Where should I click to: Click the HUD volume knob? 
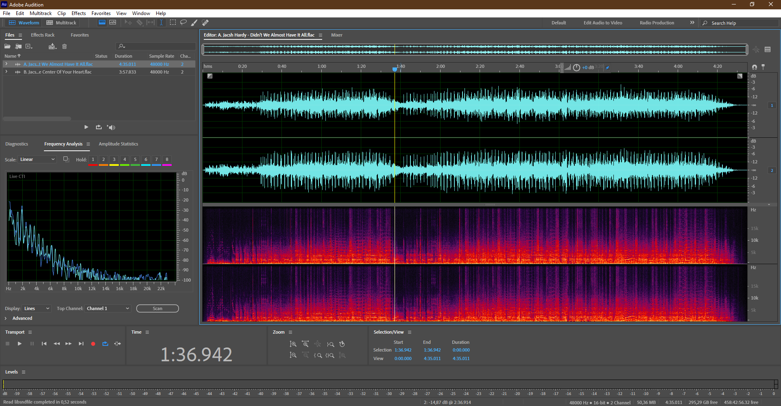(x=576, y=68)
